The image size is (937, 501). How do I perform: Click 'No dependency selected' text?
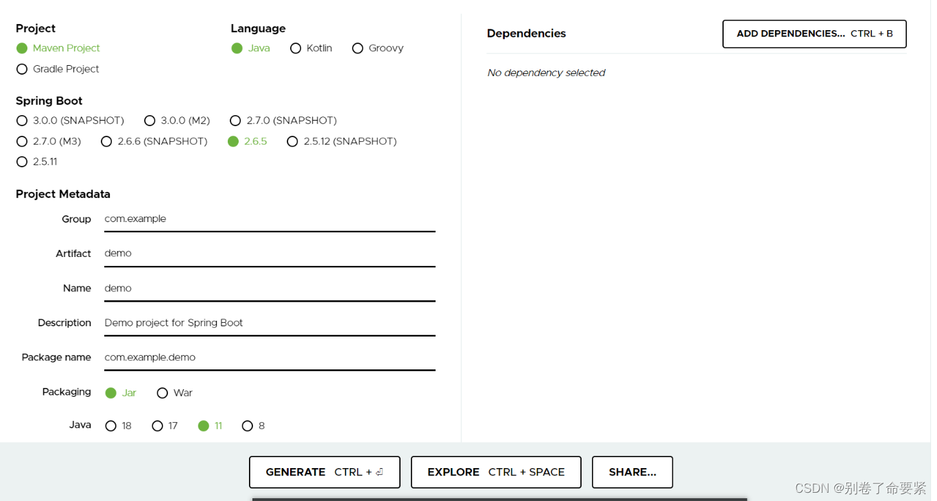546,73
